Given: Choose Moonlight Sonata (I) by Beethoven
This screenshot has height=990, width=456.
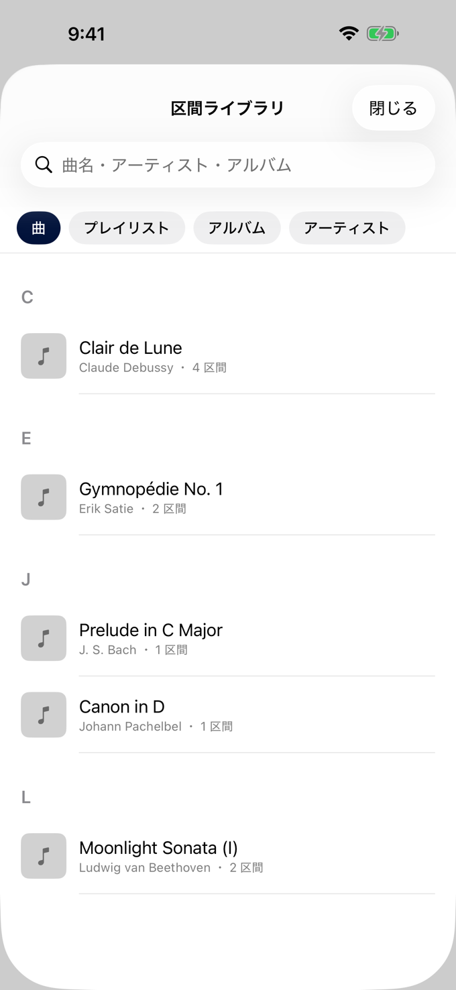Looking at the screenshot, I should (228, 856).
